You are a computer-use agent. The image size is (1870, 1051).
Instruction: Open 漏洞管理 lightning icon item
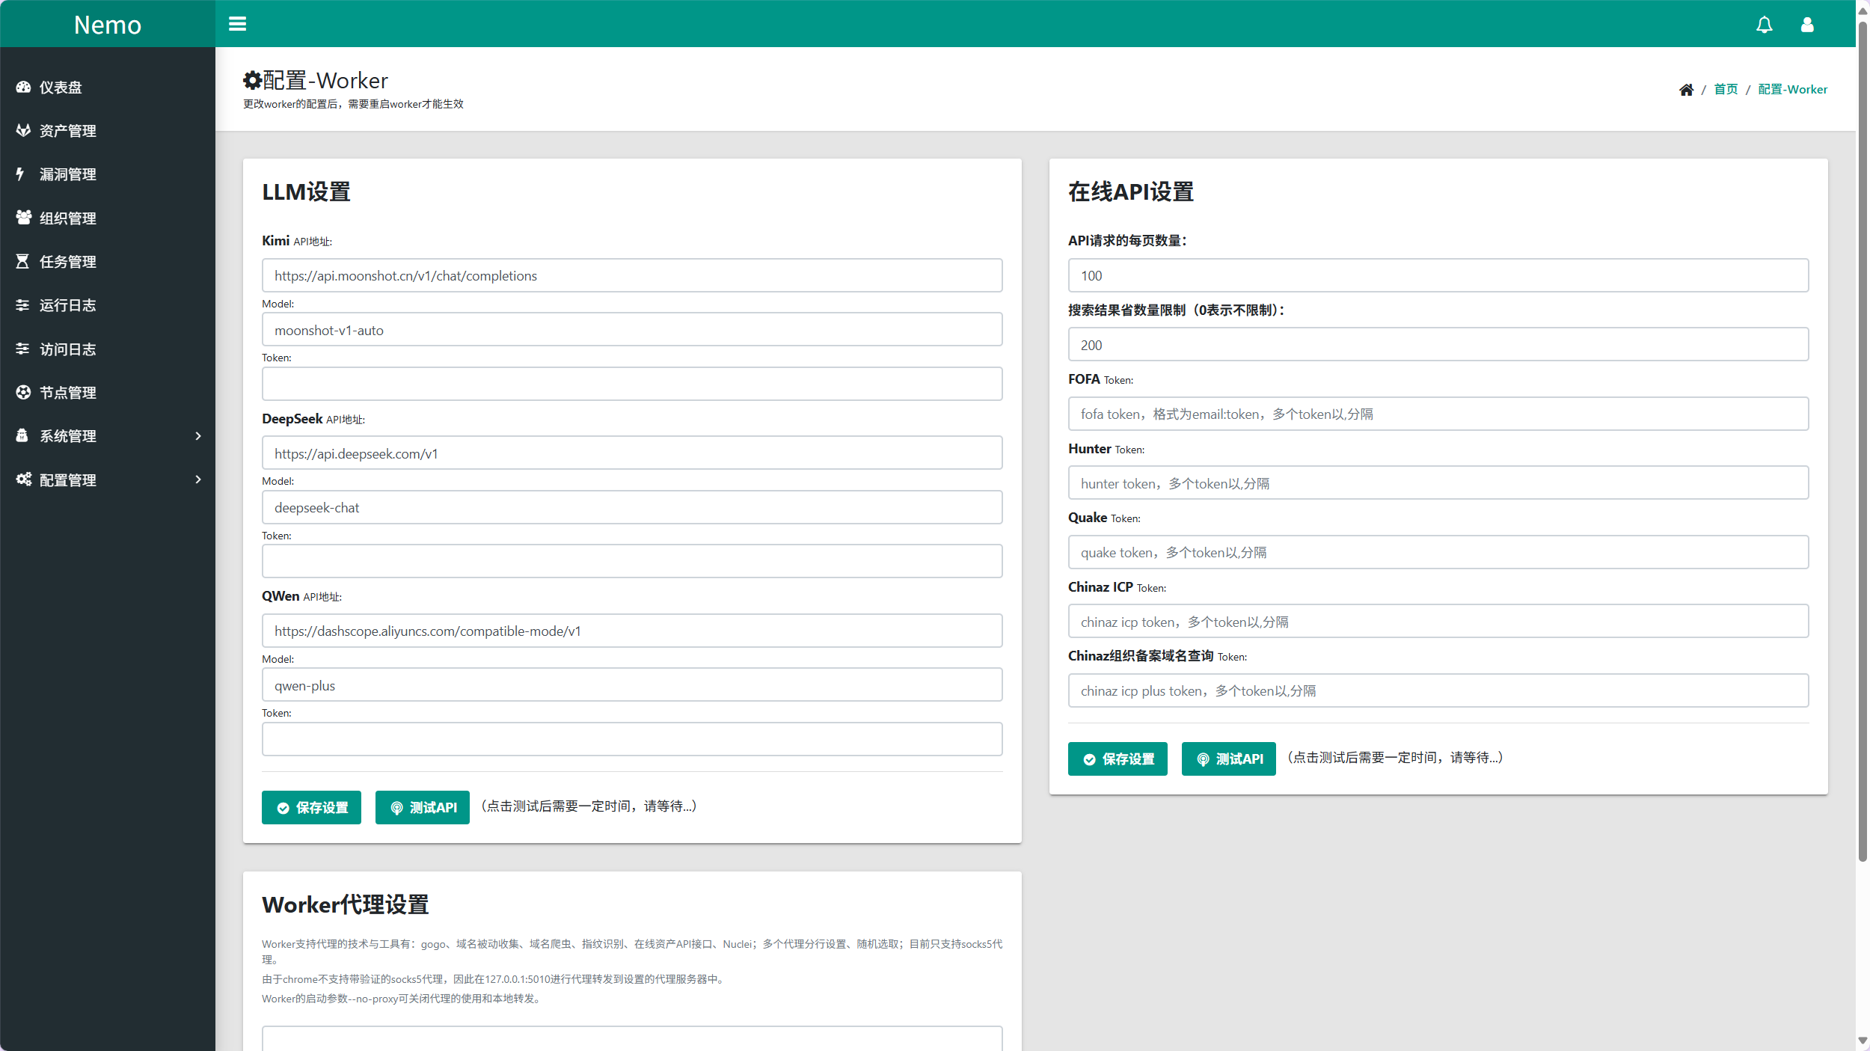67,174
